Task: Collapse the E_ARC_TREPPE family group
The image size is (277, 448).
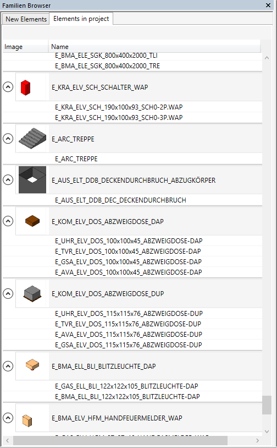Action: coord(8,139)
